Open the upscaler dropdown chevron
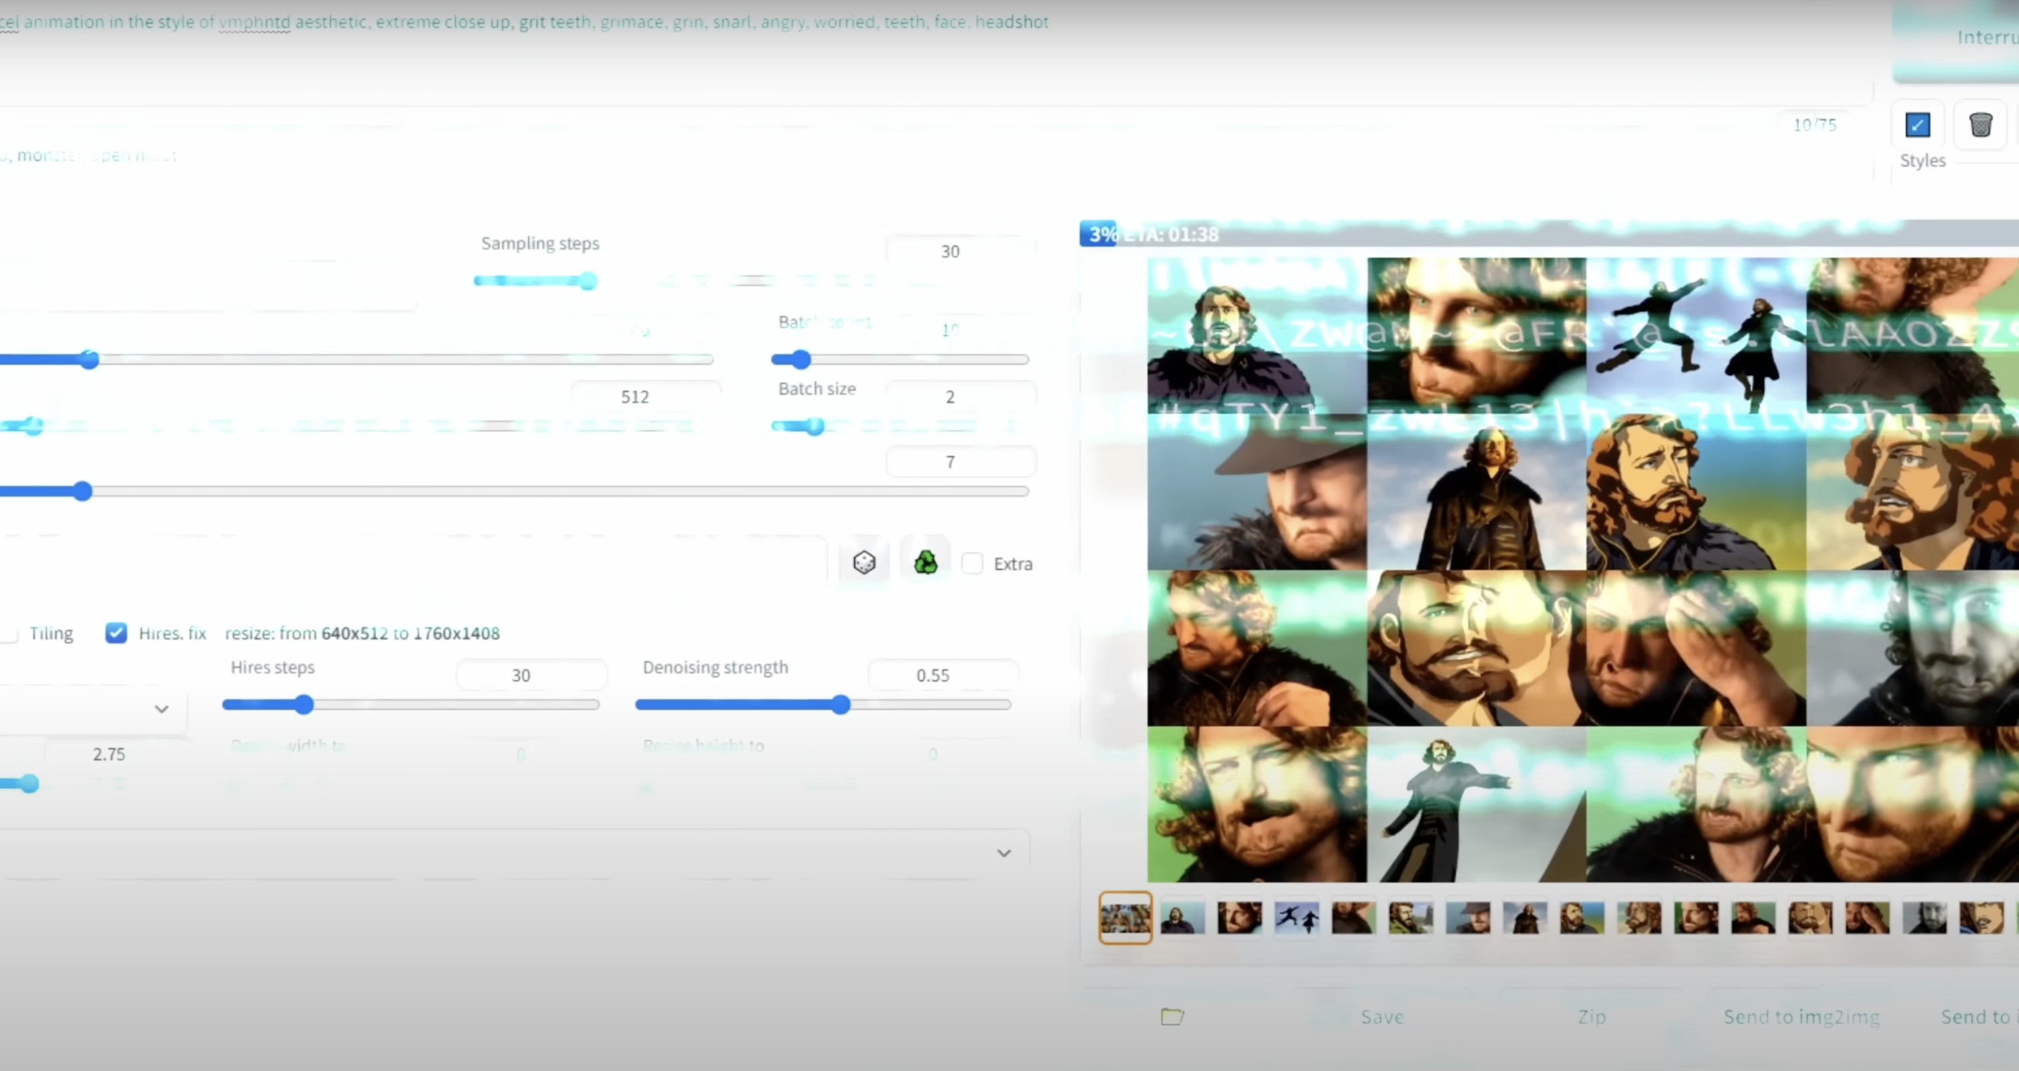 click(162, 709)
